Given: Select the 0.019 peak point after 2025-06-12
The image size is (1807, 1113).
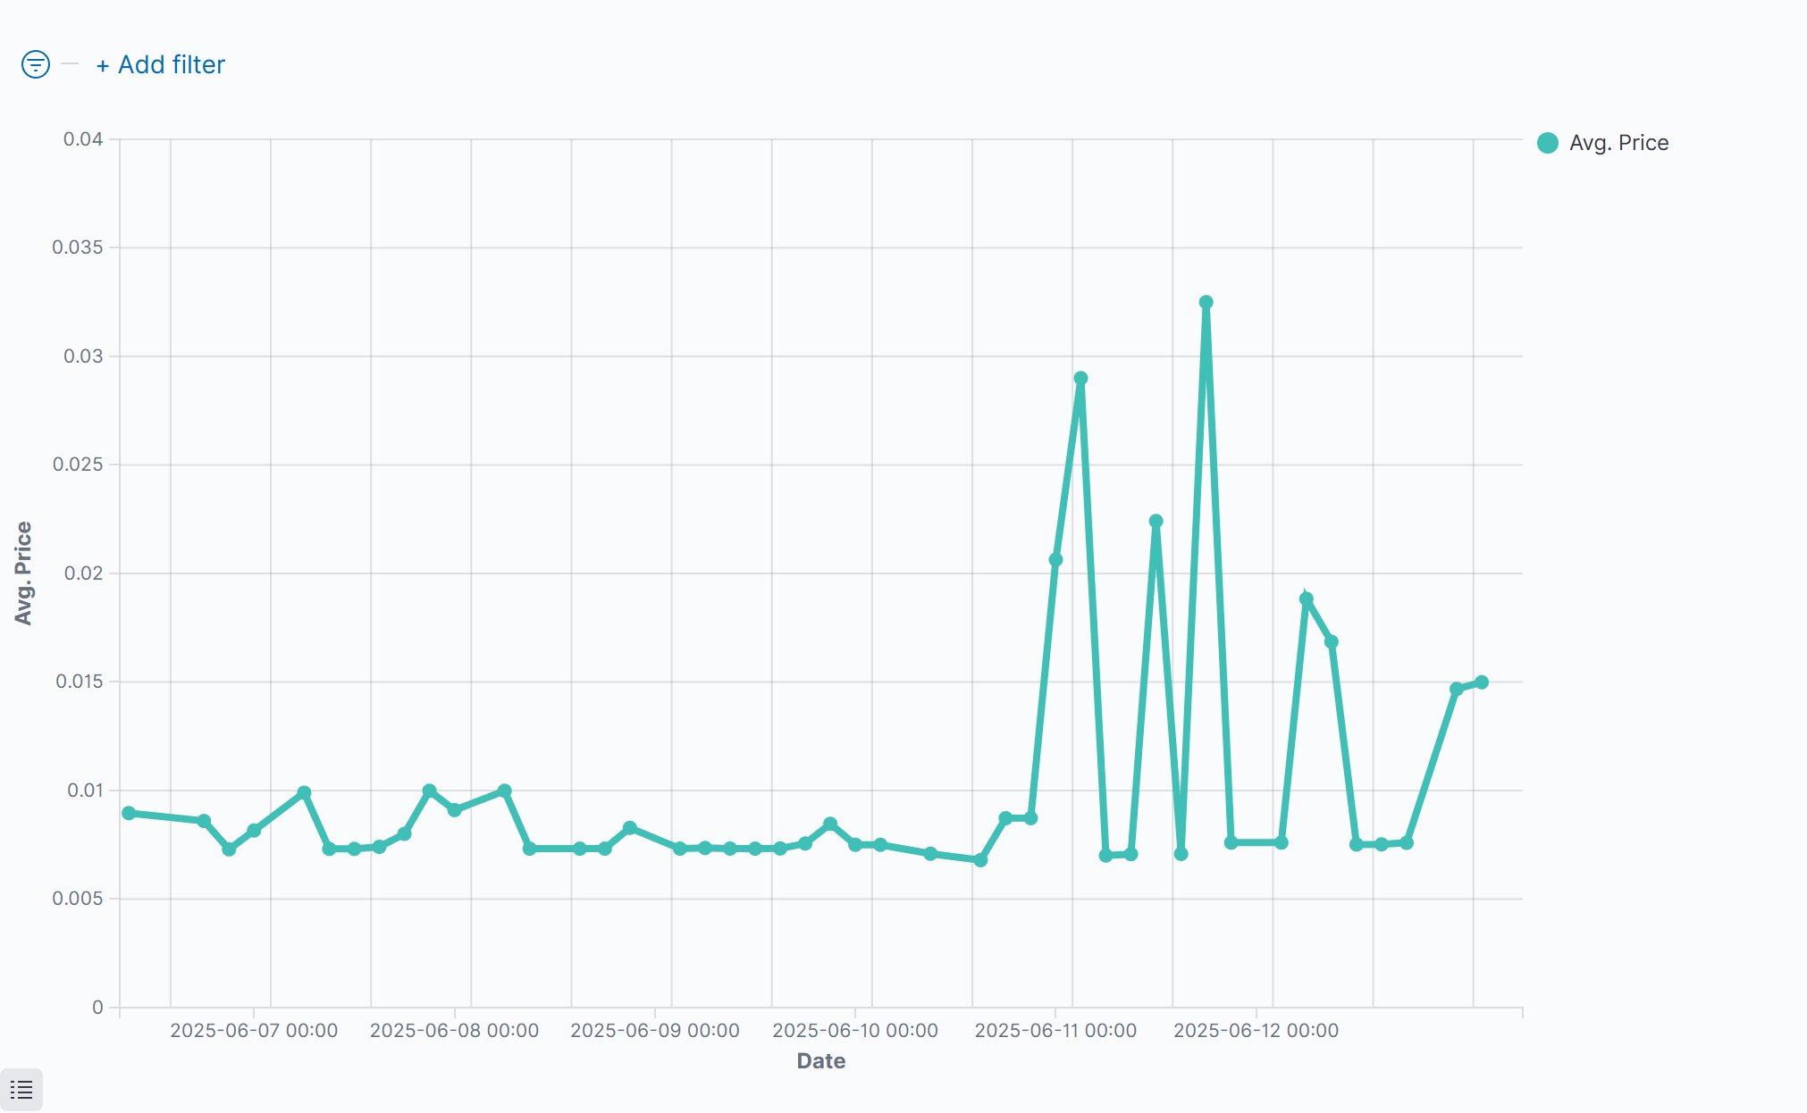Looking at the screenshot, I should point(1307,599).
